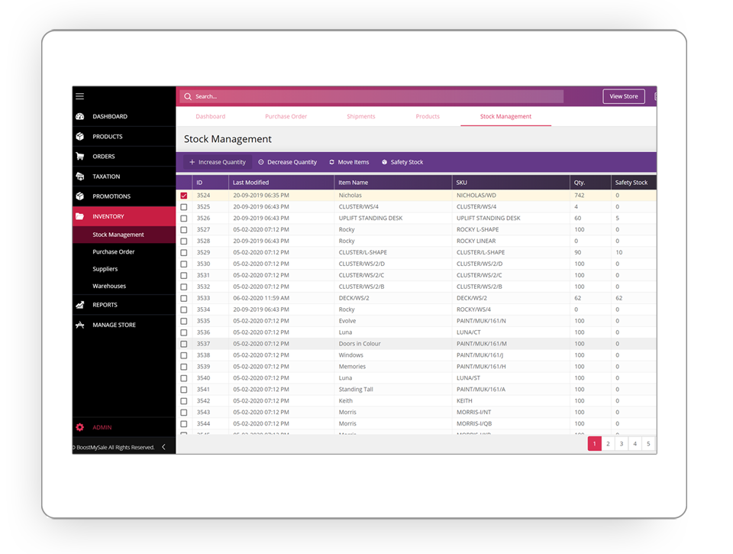Click the minus circle icon for Decrease Quantity
The height and width of the screenshot is (554, 733).
pyautogui.click(x=261, y=162)
